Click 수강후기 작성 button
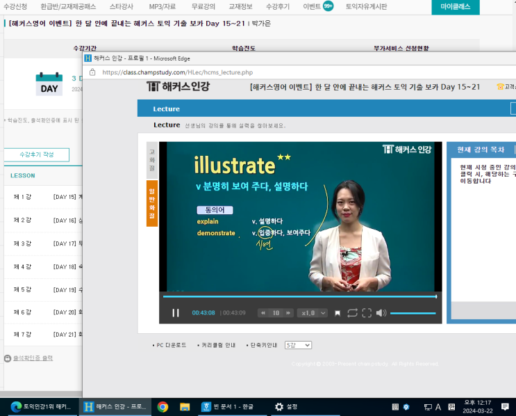 pos(37,154)
